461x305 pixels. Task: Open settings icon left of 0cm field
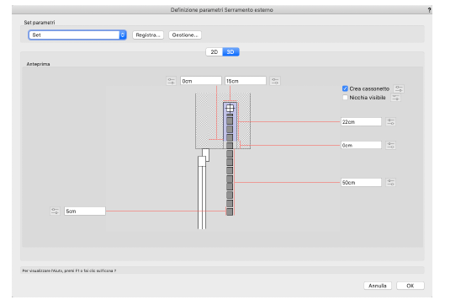pos(171,81)
